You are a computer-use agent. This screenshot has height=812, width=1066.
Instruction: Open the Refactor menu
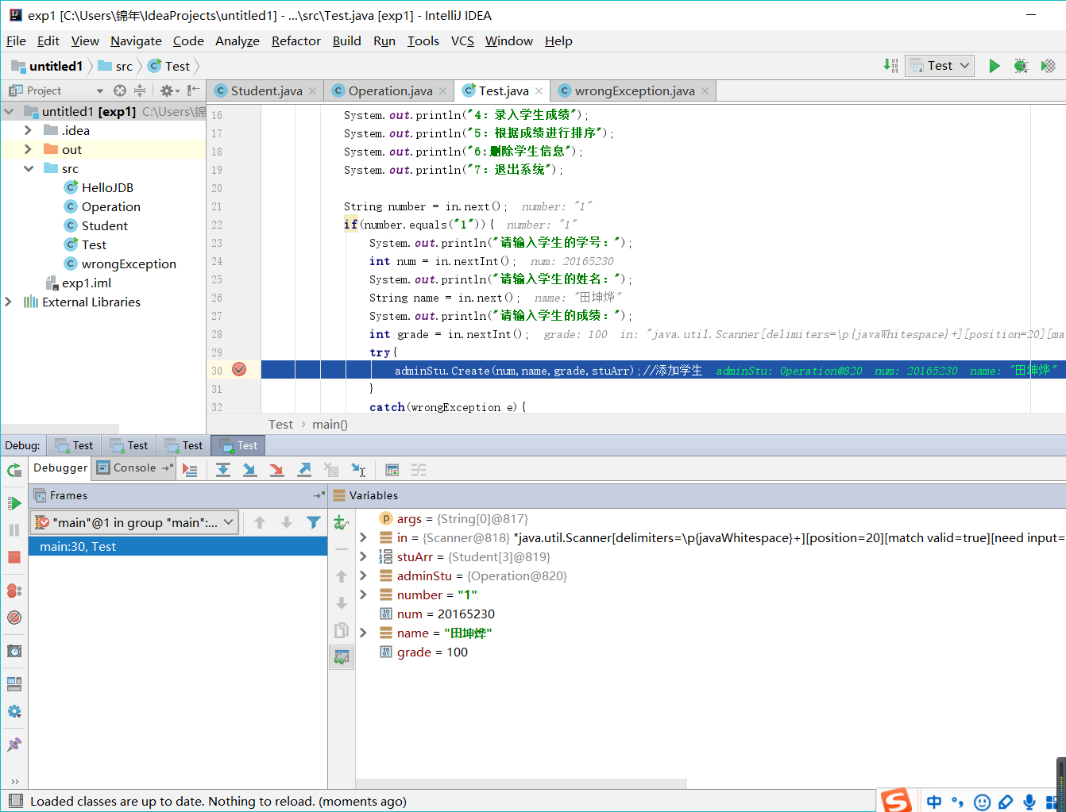[295, 41]
